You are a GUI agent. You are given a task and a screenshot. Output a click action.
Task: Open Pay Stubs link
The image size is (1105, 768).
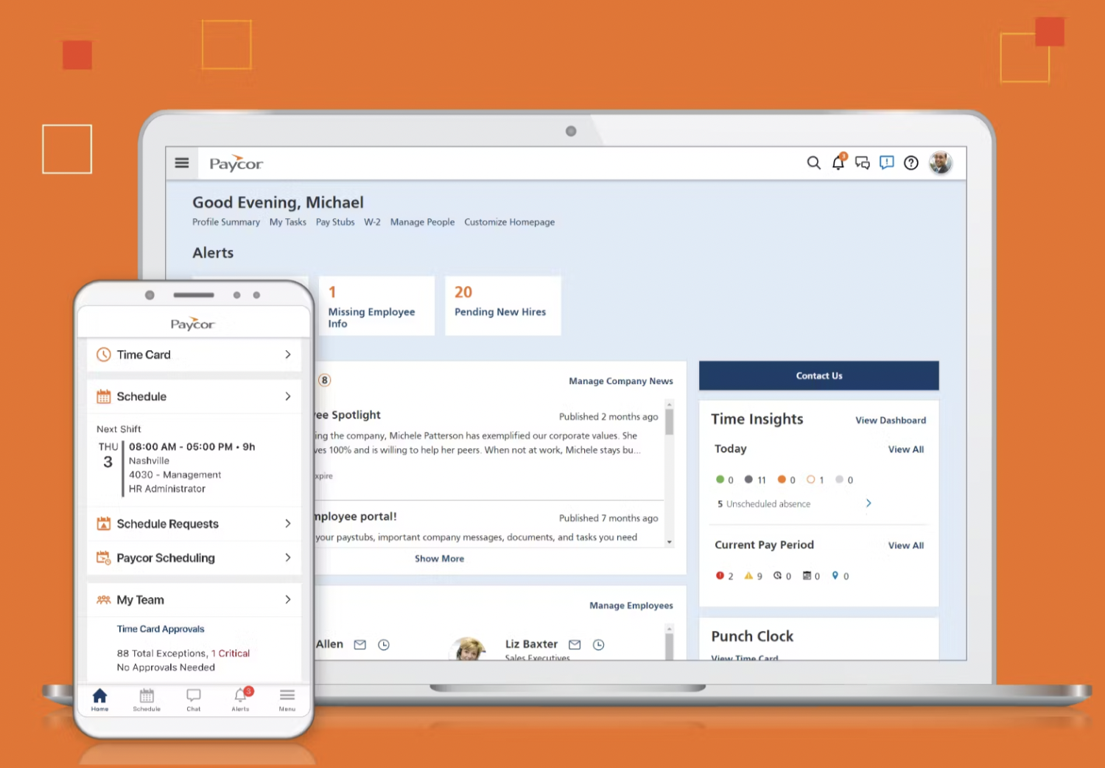point(335,222)
